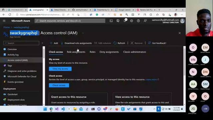
Task: Click Download role assignments
Action: click(x=76, y=43)
